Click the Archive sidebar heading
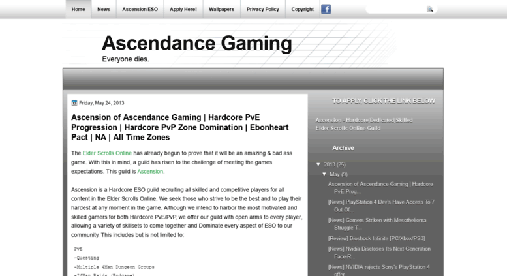The height and width of the screenshot is (276, 507). [x=343, y=148]
